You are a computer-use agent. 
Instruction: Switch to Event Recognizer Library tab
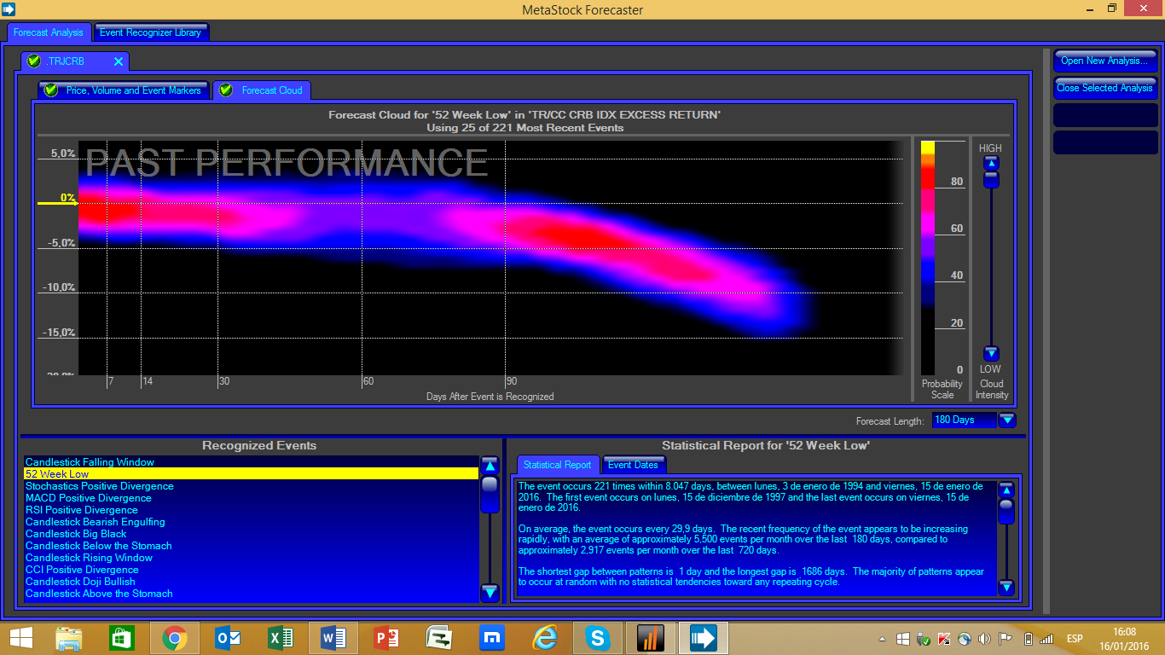coord(150,32)
